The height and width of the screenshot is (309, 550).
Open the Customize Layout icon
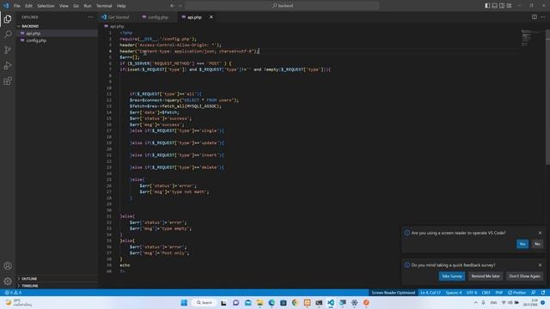509,6
